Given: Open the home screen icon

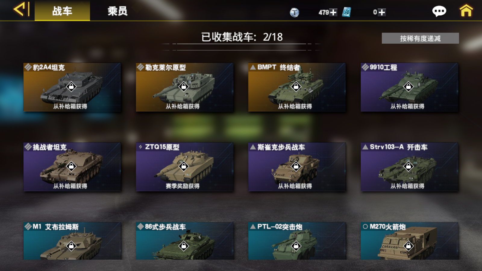Looking at the screenshot, I should pos(466,11).
